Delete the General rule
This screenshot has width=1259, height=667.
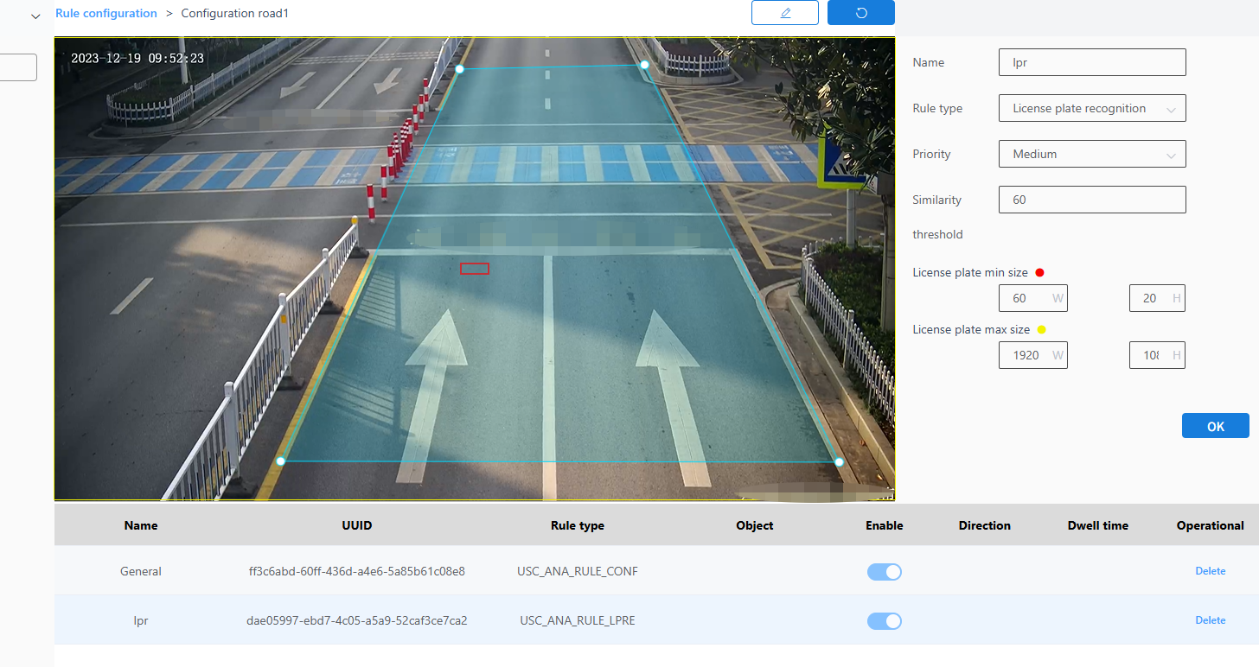click(1210, 571)
